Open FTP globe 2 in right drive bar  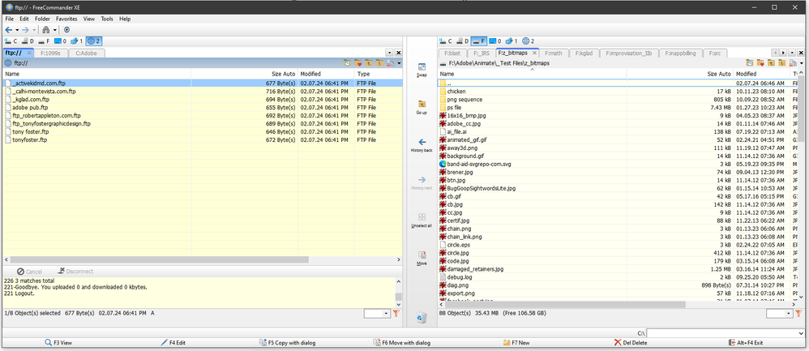[x=529, y=41]
